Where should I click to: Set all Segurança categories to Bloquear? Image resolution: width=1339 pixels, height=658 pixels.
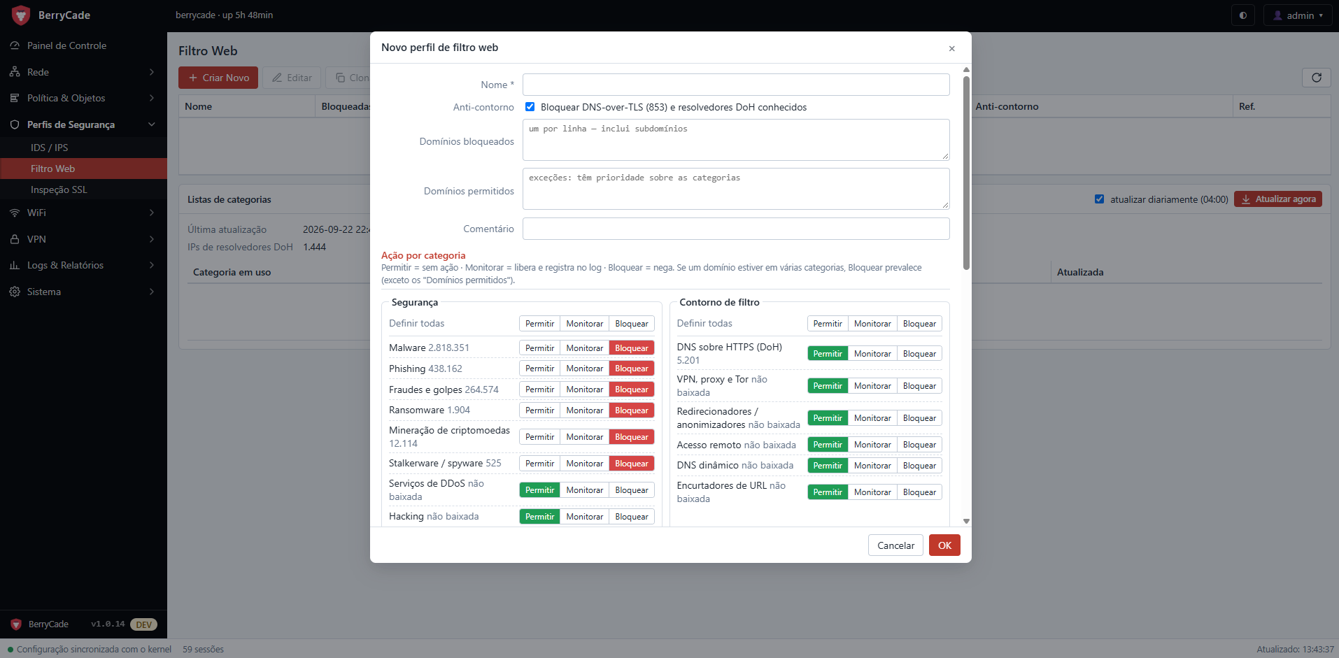[631, 324]
